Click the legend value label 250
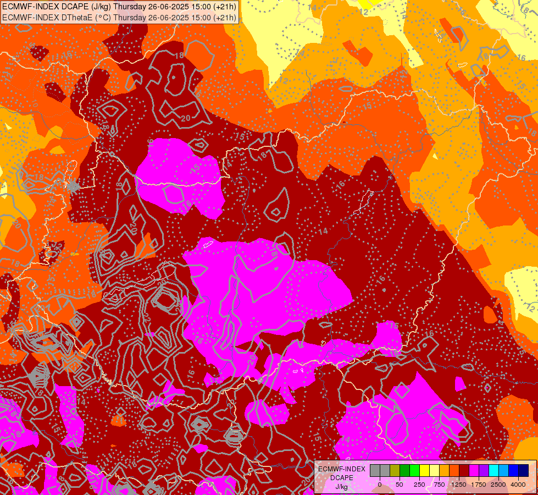 pyautogui.click(x=419, y=485)
